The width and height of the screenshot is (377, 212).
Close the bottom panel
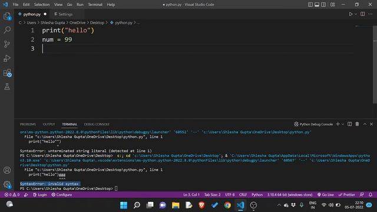(371, 124)
